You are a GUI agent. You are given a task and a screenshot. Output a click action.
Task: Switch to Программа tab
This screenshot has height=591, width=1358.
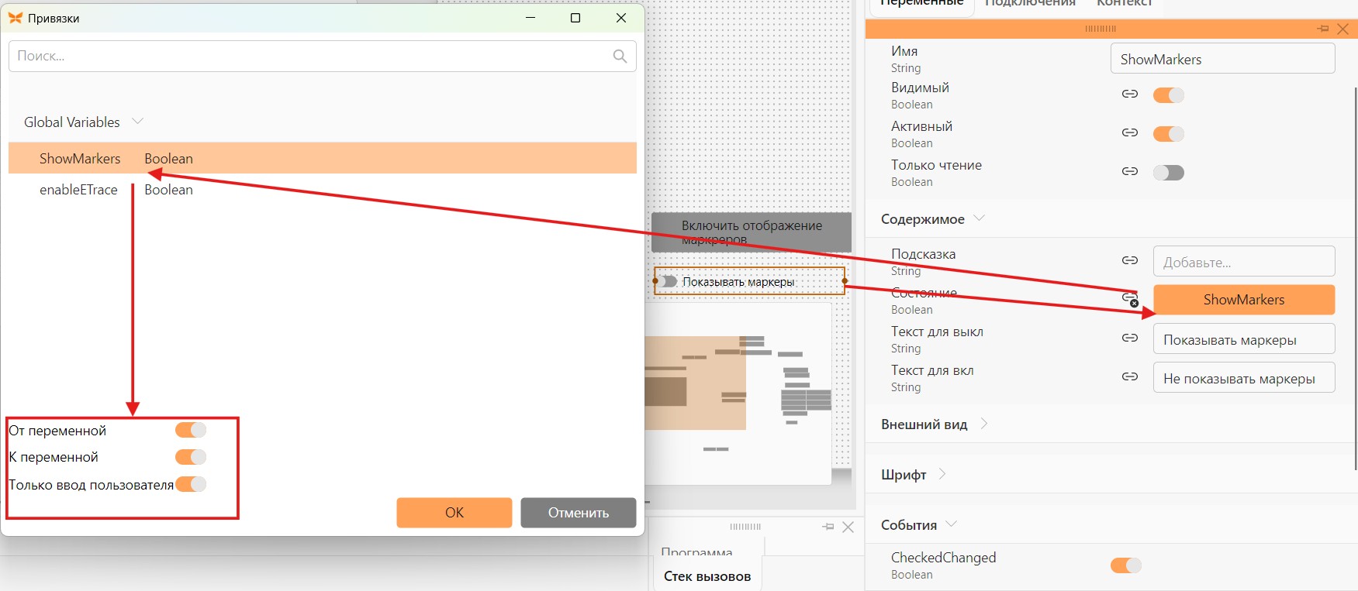coord(696,551)
